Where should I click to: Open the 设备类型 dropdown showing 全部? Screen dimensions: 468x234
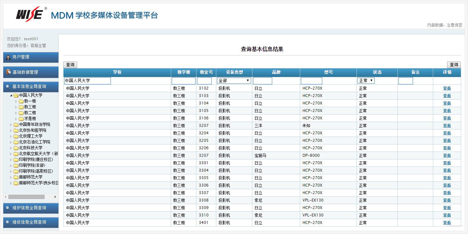click(x=234, y=80)
